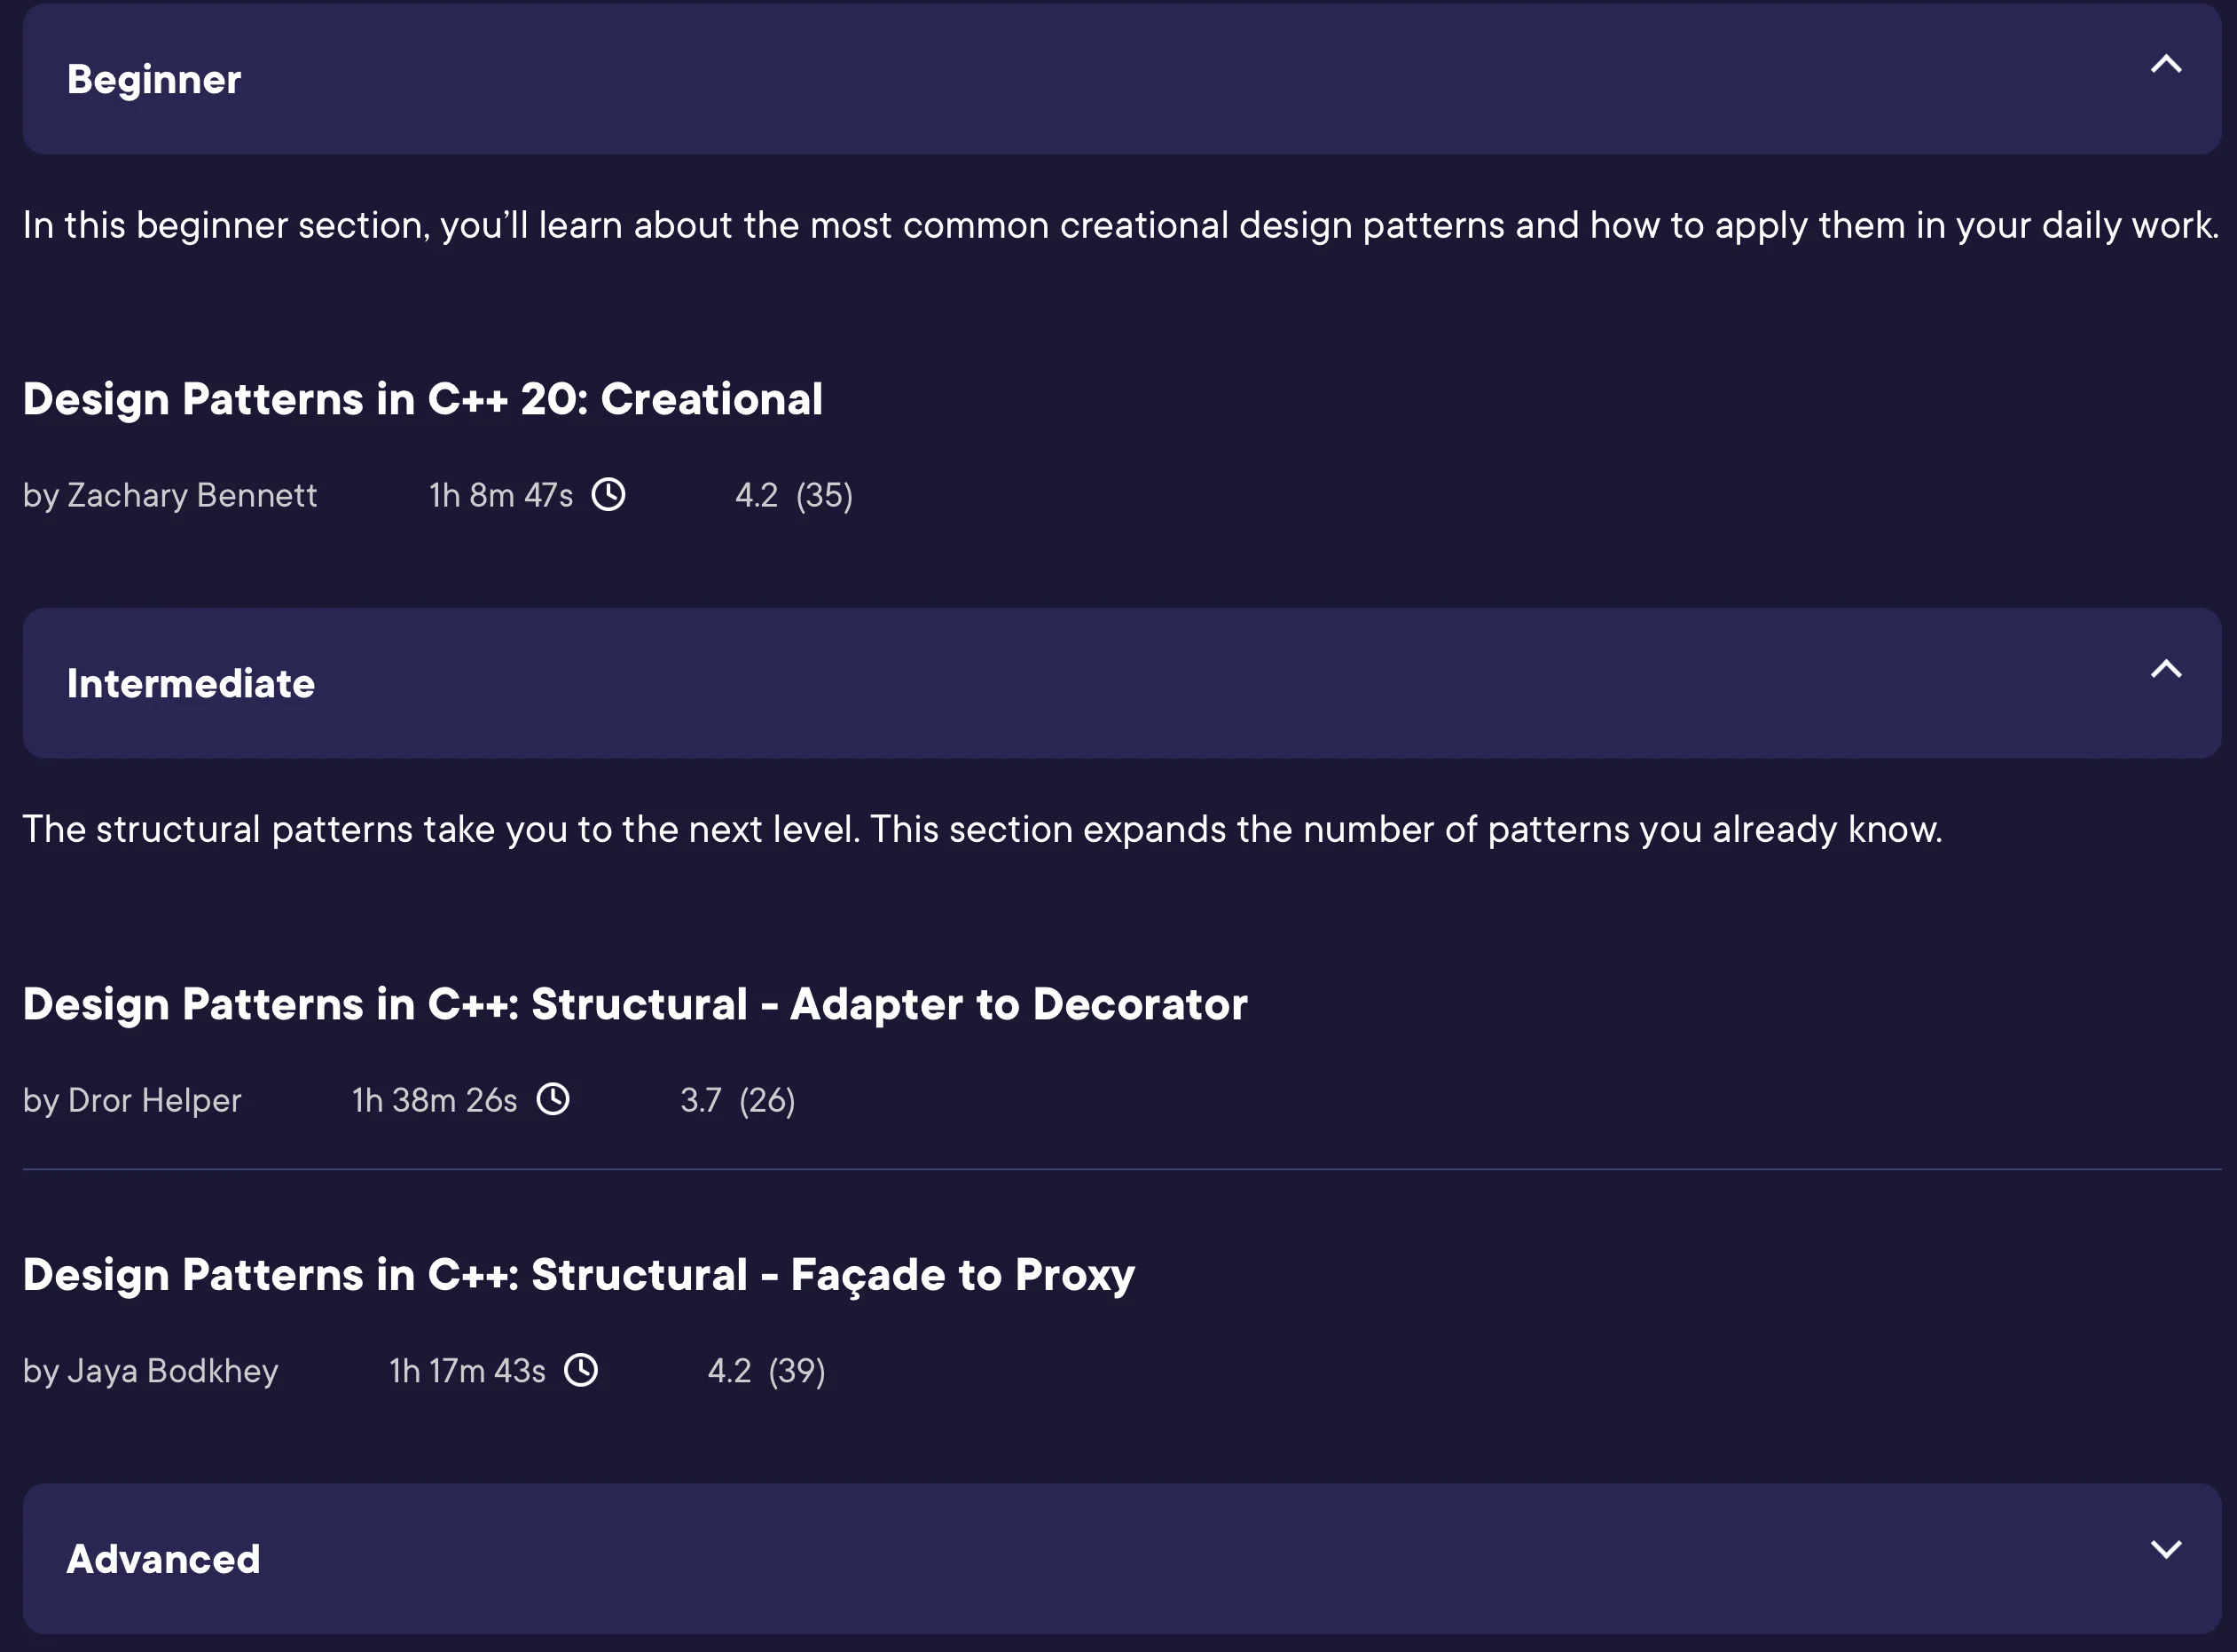Click the 1h 38m 26s duration text
The image size is (2237, 1652).
point(435,1100)
